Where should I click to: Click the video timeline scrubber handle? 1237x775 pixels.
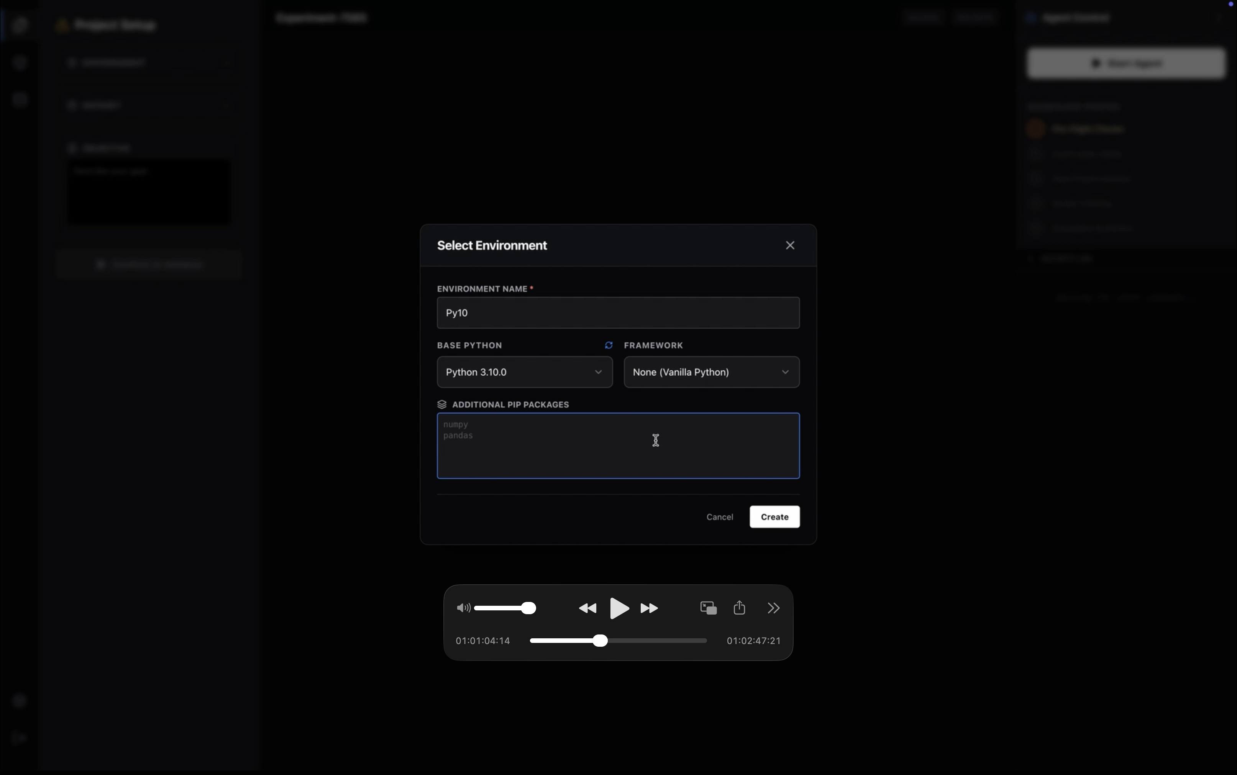tap(600, 641)
